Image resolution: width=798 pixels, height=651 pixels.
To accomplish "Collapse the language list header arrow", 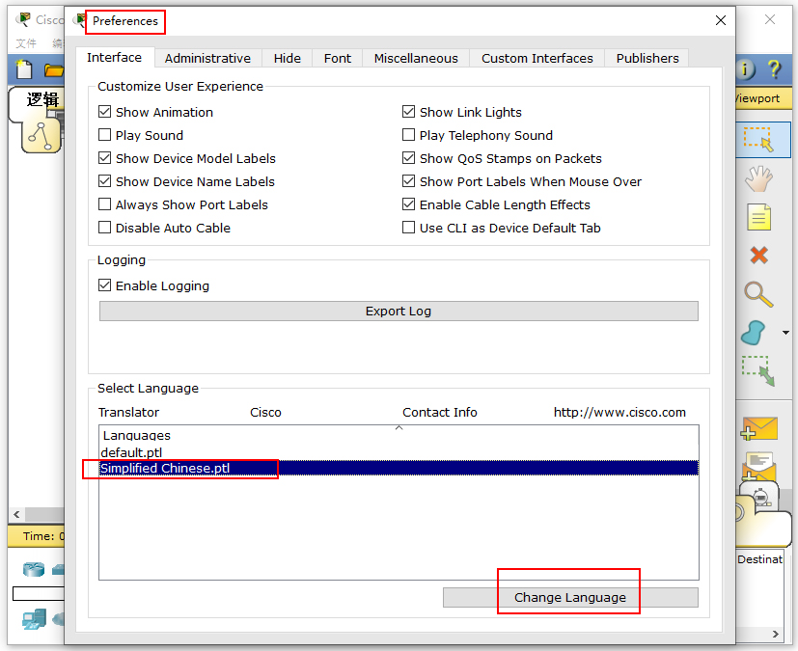I will point(399,427).
